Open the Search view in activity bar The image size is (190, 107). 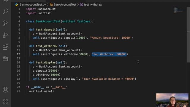tap(5, 11)
